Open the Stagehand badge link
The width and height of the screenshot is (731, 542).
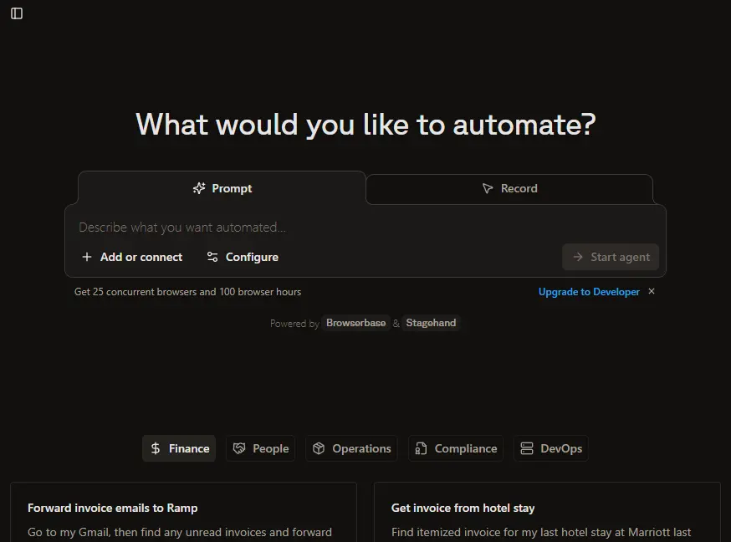[x=431, y=323]
